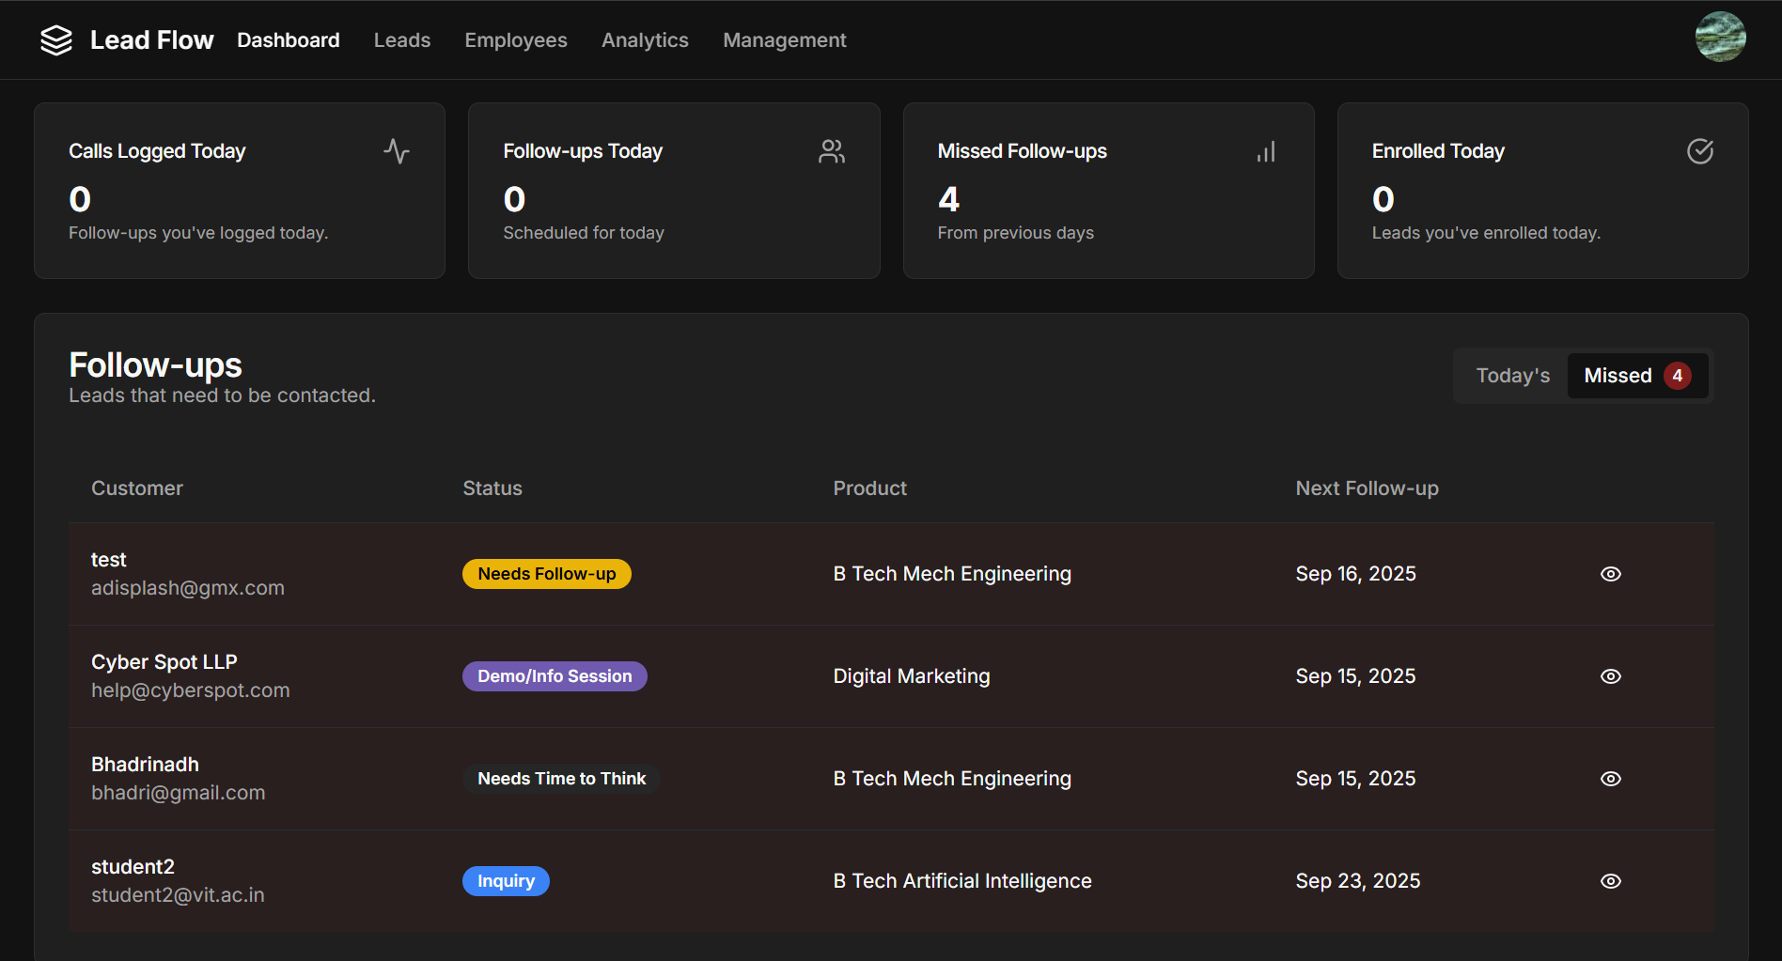1782x961 pixels.
Task: Open the user profile avatar
Action: [x=1720, y=37]
